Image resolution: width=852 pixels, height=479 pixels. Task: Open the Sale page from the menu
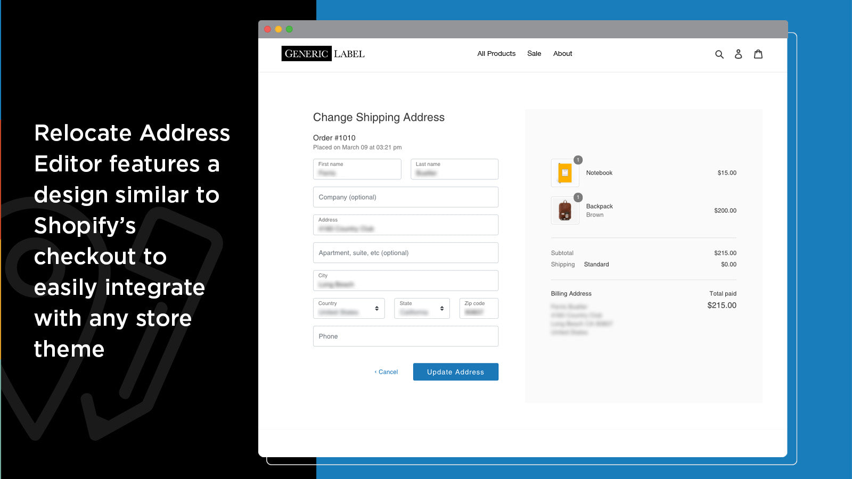tap(534, 54)
